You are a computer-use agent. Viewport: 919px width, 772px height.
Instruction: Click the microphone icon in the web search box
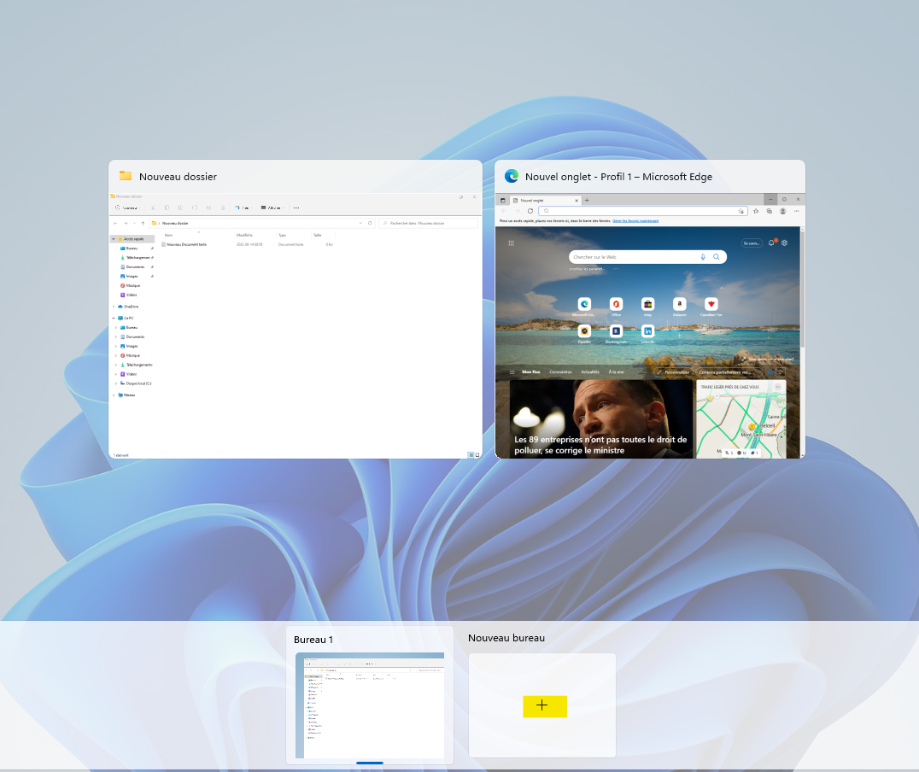click(x=703, y=256)
